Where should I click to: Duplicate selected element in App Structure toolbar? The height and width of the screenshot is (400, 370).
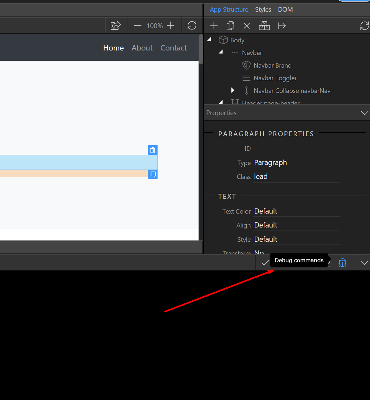click(230, 26)
